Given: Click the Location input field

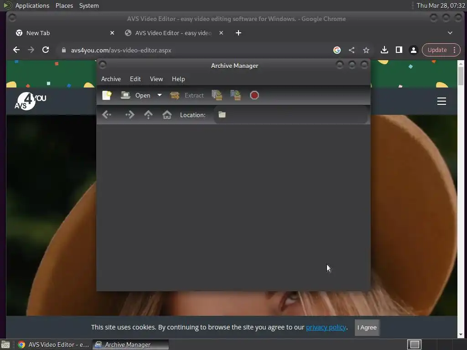Looking at the screenshot, I should coord(291,114).
